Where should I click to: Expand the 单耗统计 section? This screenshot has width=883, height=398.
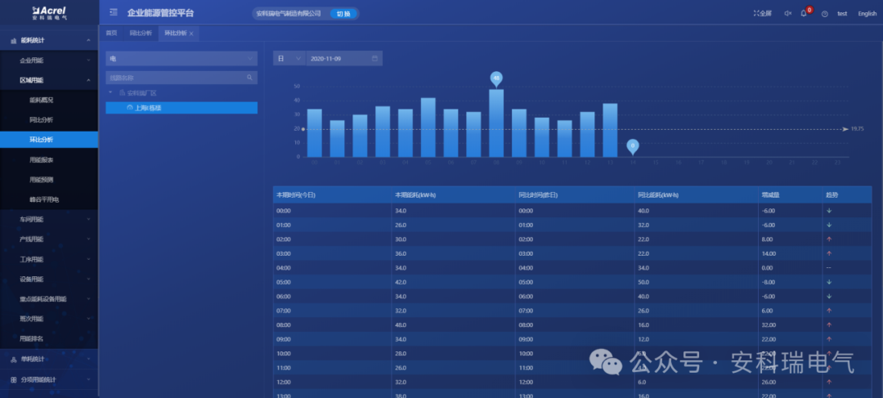[49, 359]
